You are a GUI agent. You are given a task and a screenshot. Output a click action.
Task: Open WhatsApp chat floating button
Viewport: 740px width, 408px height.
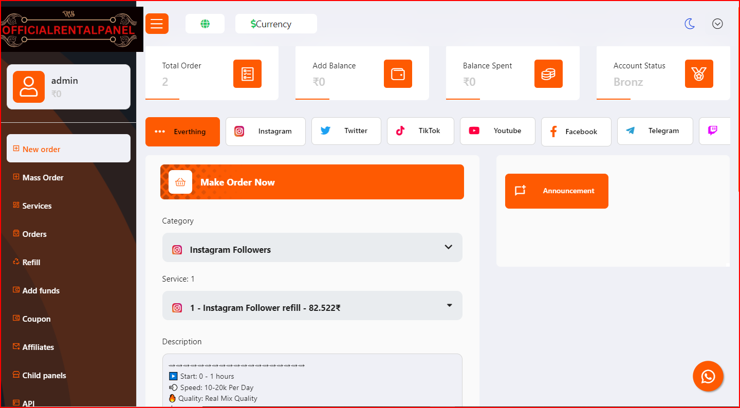click(x=708, y=376)
